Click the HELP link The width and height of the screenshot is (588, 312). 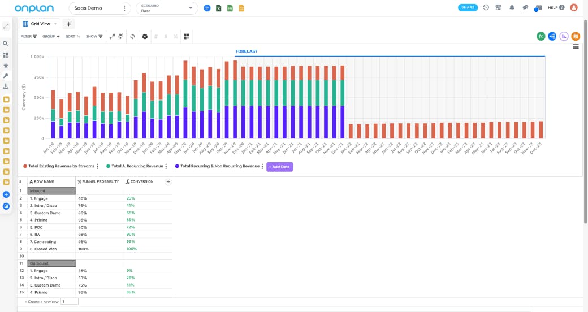pyautogui.click(x=556, y=7)
